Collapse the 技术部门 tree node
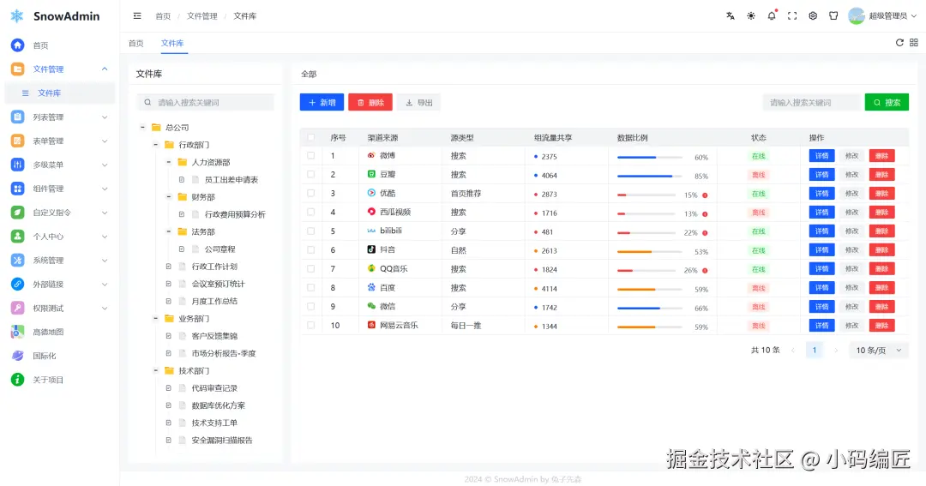 click(x=156, y=371)
